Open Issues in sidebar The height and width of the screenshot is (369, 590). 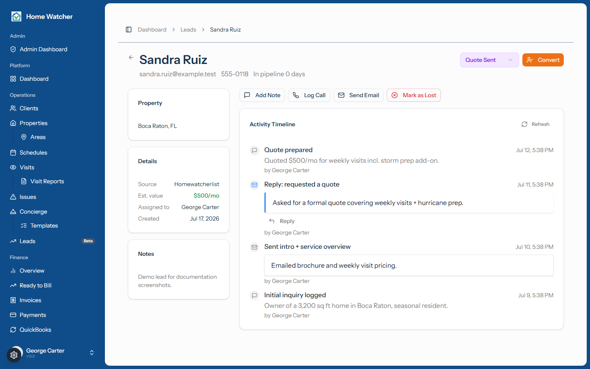point(52,197)
